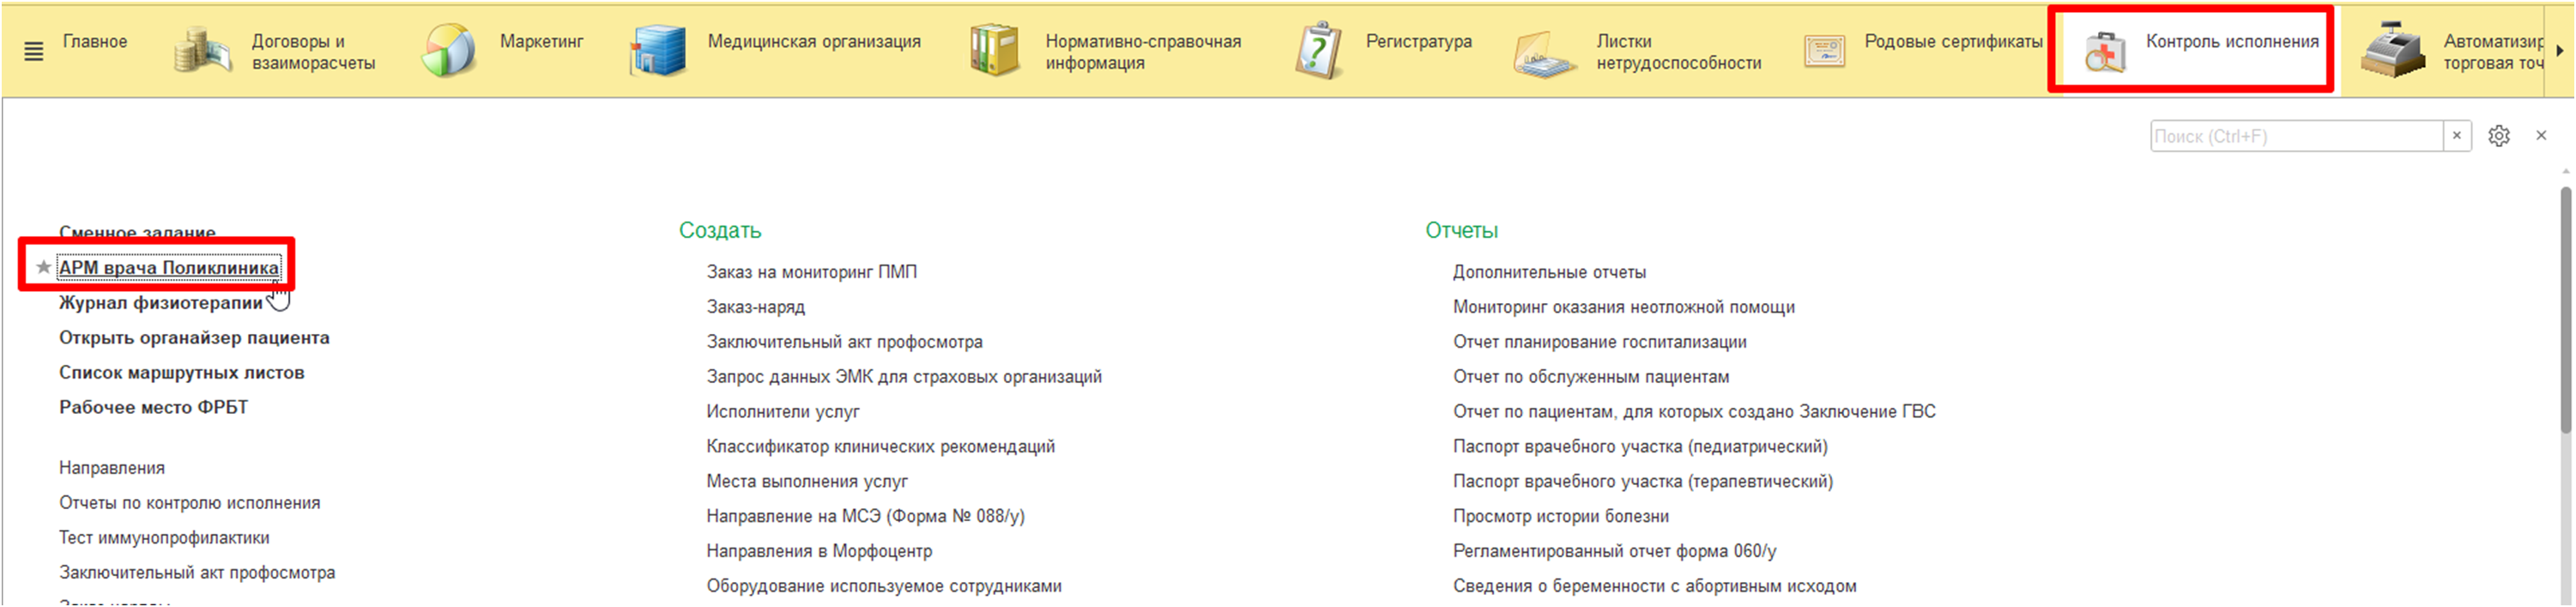Image resolution: width=2576 pixels, height=607 pixels.
Task: Click the clipboard question mark Регистратура icon
Action: [x=1318, y=51]
